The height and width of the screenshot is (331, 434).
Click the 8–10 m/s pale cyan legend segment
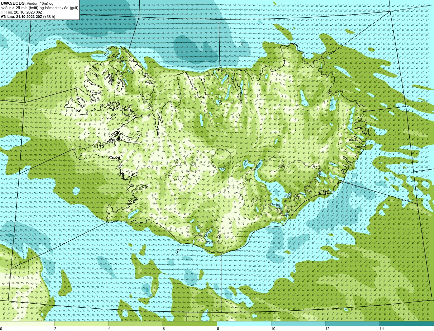pos(244,324)
